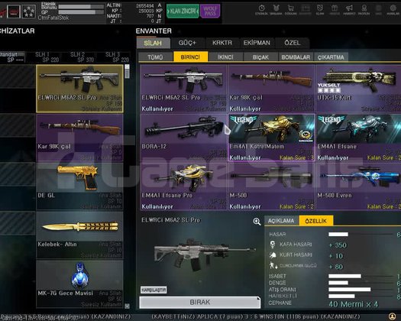401x321 pixels.
Task: Click the DE GL golden pistol slot
Action: (x=79, y=186)
